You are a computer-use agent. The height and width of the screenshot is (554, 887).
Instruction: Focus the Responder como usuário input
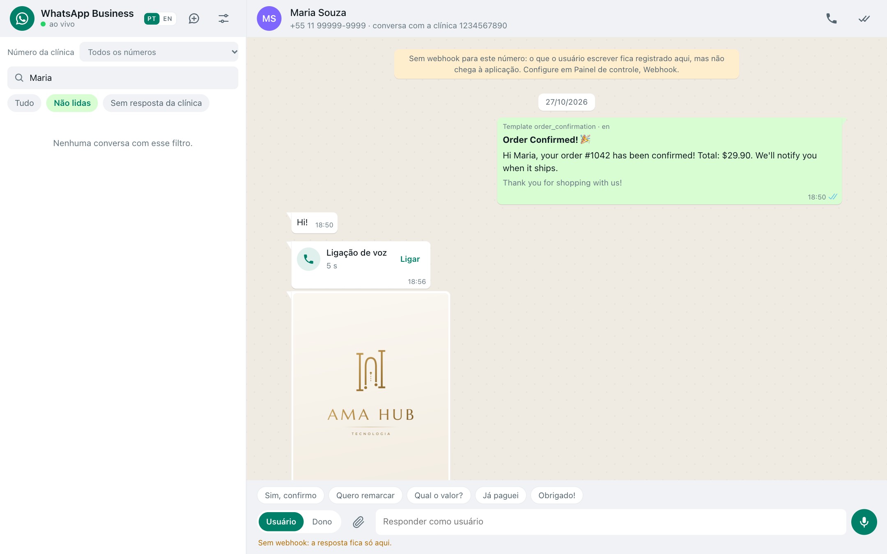611,522
